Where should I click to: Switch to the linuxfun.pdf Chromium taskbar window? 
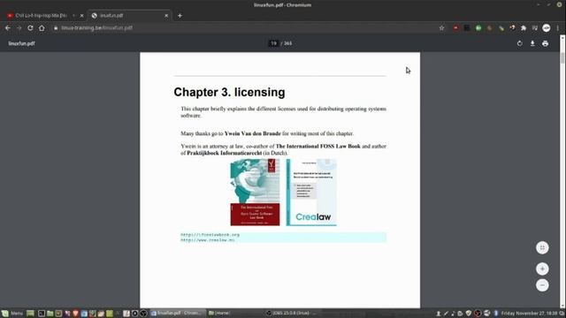178,313
